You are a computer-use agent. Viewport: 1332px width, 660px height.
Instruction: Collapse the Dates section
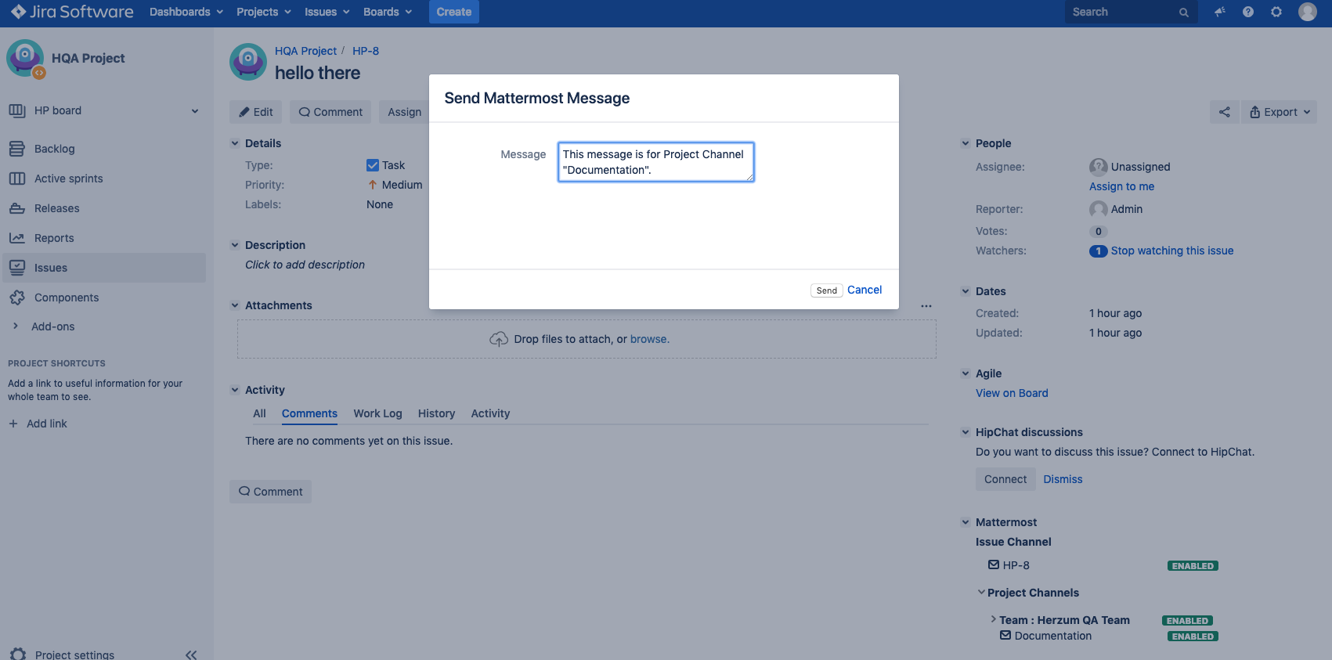click(966, 291)
